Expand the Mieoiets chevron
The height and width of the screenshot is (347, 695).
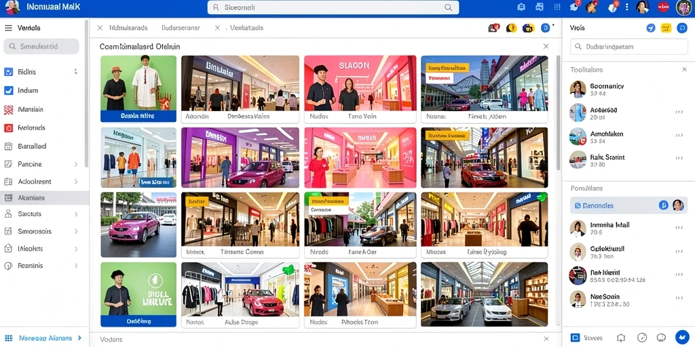pyautogui.click(x=76, y=249)
